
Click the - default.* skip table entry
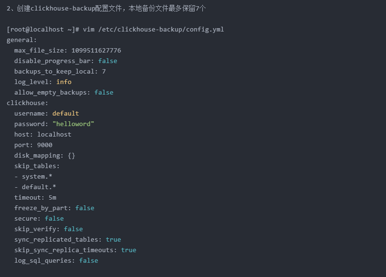click(39, 186)
